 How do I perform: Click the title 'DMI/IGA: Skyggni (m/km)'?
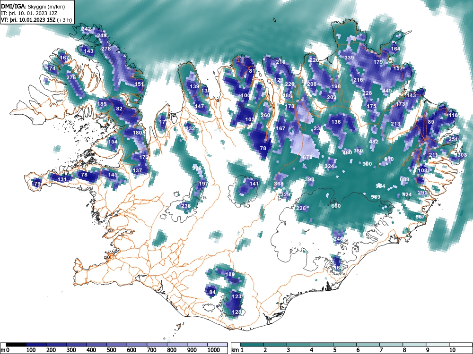click(x=33, y=7)
